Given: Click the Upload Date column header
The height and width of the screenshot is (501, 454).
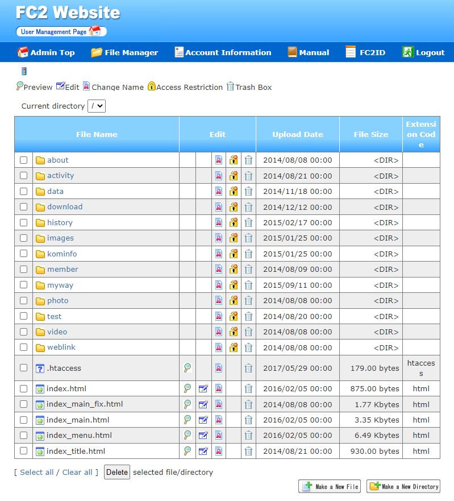Looking at the screenshot, I should [298, 134].
